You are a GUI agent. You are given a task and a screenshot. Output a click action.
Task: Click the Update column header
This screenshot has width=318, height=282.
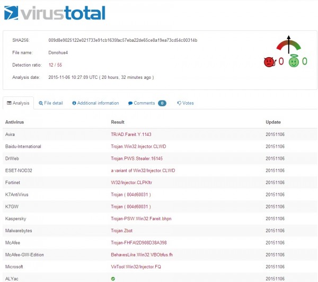click(273, 122)
